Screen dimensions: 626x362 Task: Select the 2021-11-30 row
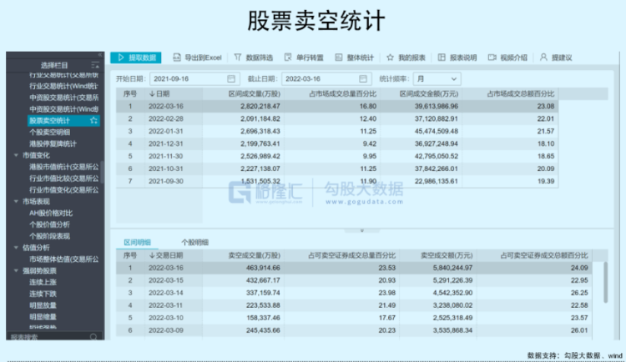[337, 156]
